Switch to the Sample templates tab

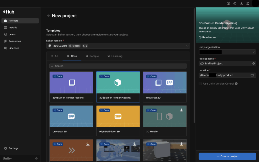pyautogui.click(x=92, y=56)
